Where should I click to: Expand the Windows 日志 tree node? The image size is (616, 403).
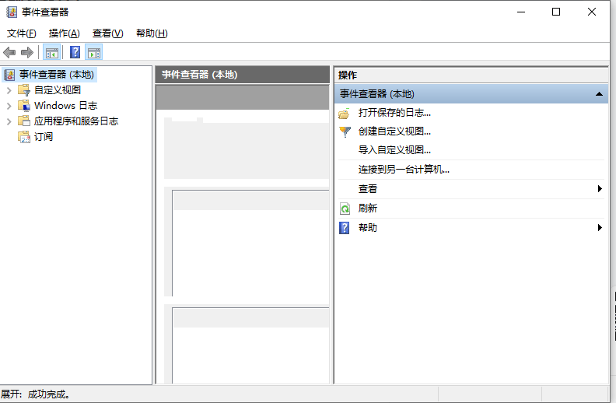pyautogui.click(x=9, y=106)
